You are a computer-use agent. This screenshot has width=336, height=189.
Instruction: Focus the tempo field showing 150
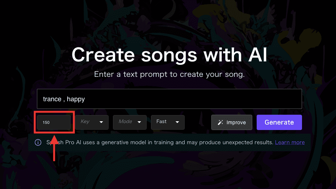tap(54, 122)
